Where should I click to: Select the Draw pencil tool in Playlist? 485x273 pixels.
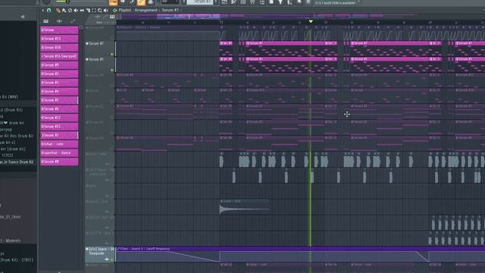[x=58, y=10]
